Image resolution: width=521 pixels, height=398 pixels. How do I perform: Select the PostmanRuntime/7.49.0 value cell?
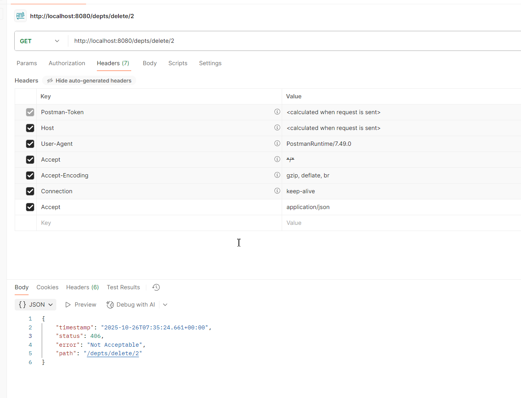tap(401, 144)
